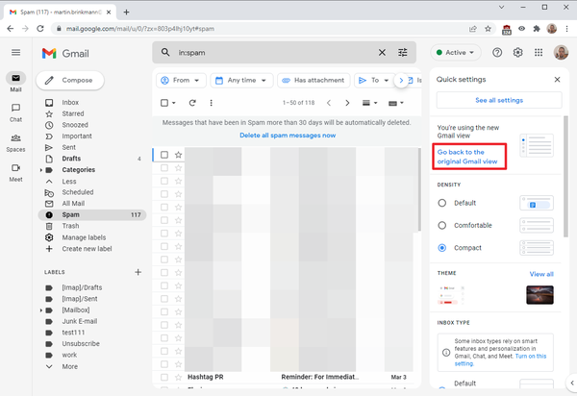577x396 pixels.
Task: Click Delete all spam messages now
Action: pos(288,136)
